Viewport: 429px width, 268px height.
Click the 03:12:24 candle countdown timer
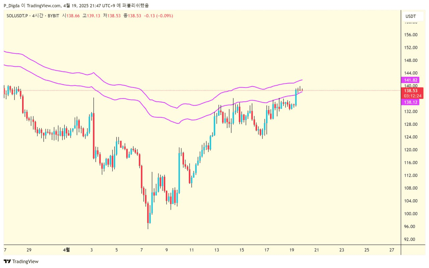coord(411,96)
